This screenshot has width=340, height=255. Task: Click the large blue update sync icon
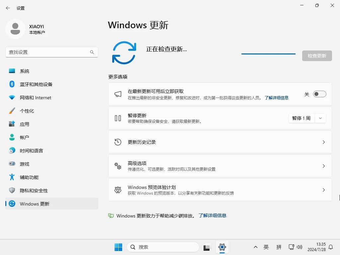(x=124, y=53)
